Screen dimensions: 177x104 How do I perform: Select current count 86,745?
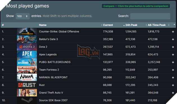(107, 93)
